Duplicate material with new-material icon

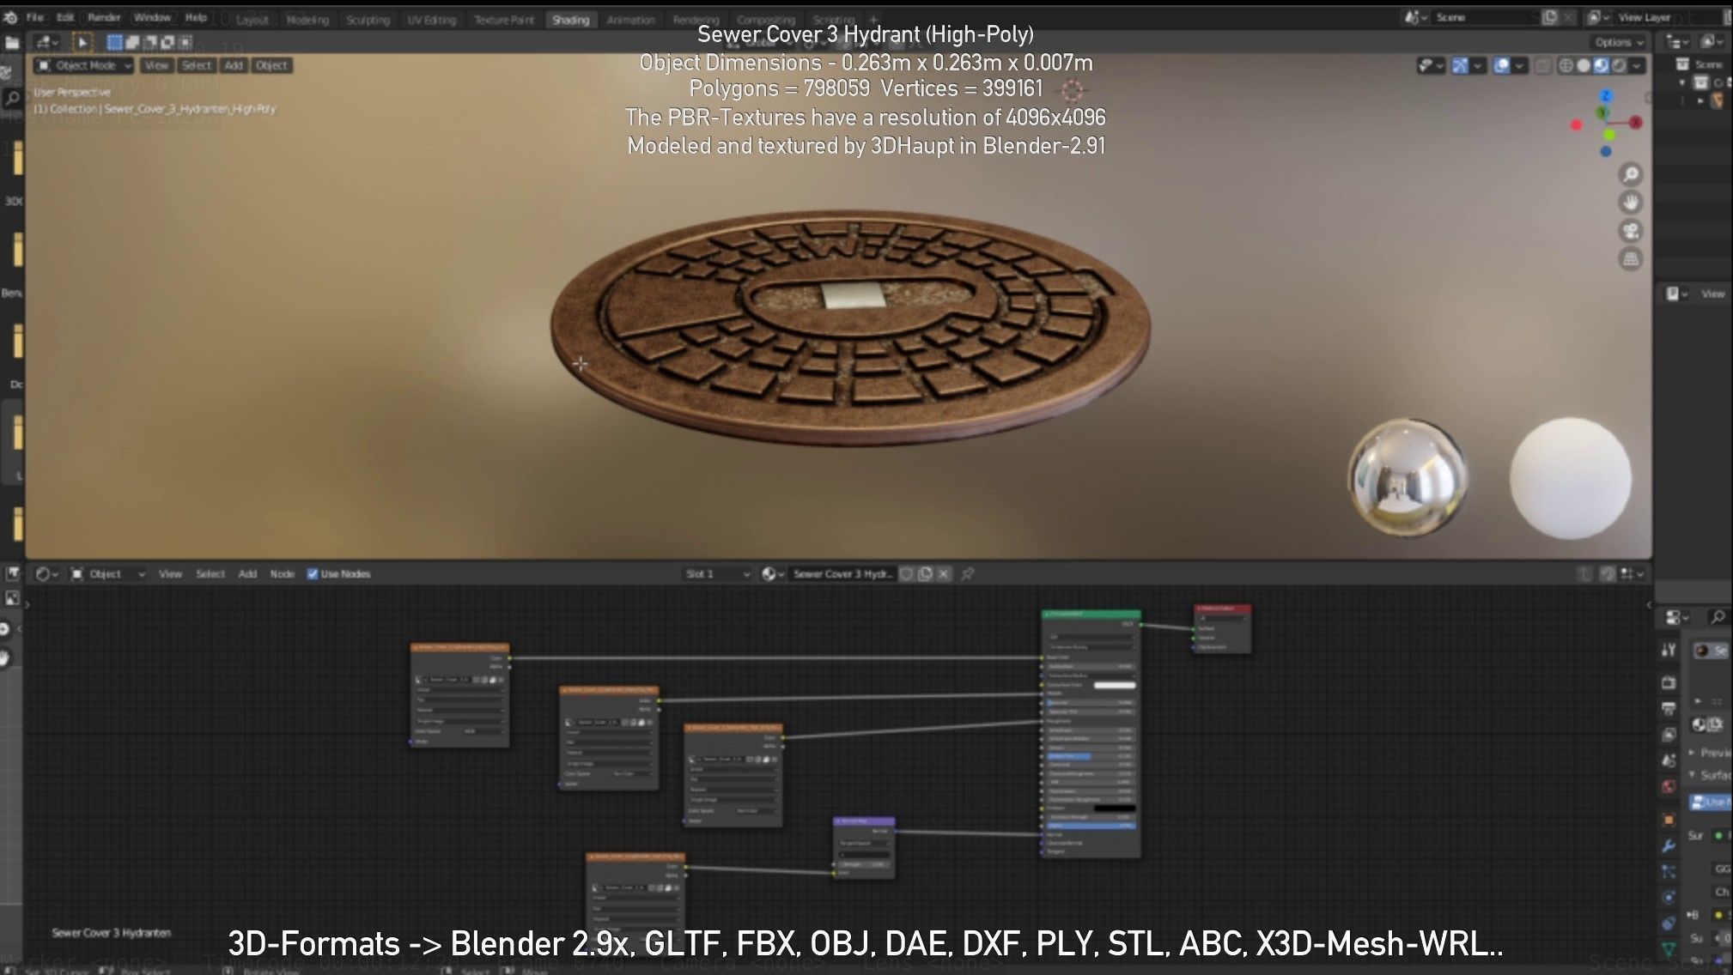click(925, 573)
